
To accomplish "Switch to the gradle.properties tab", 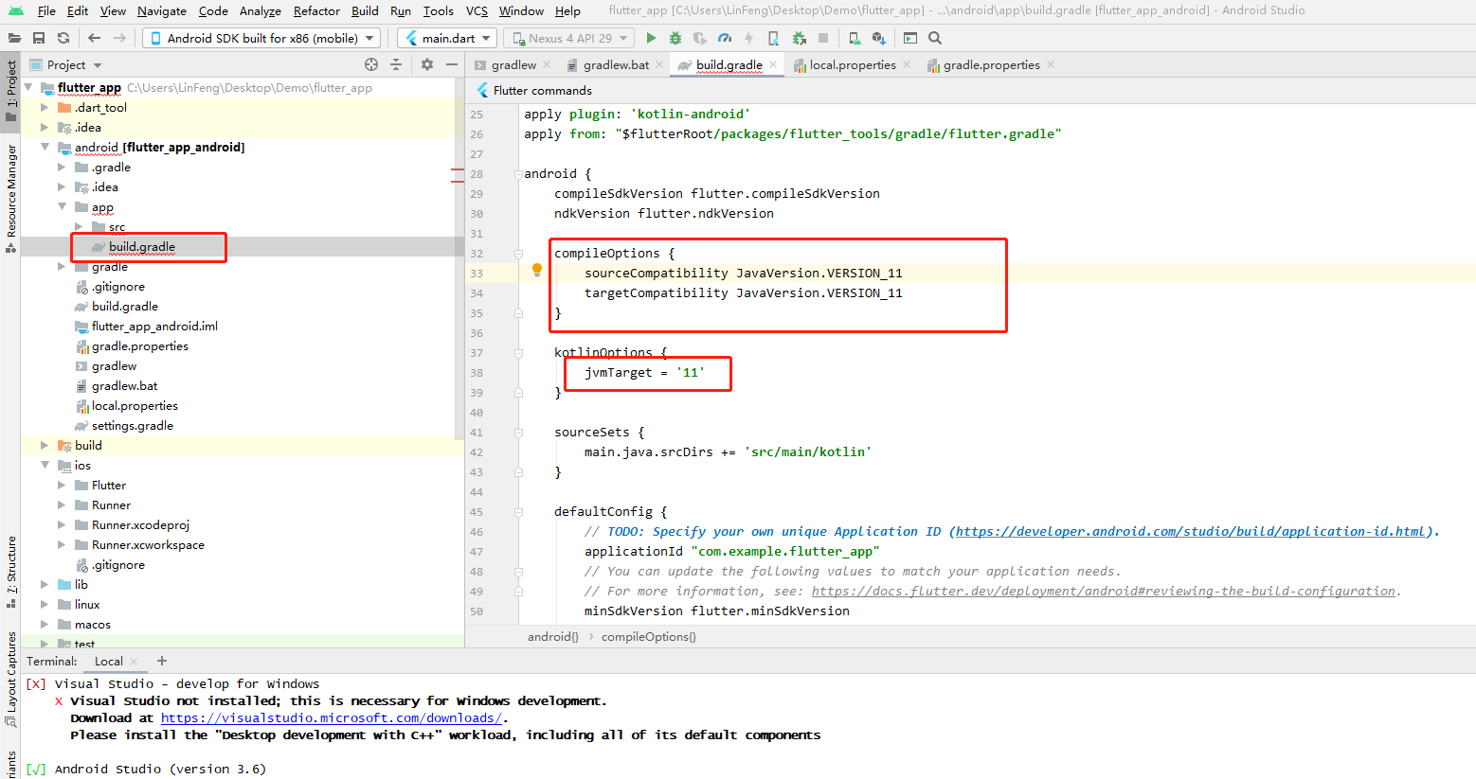I will pyautogui.click(x=991, y=64).
